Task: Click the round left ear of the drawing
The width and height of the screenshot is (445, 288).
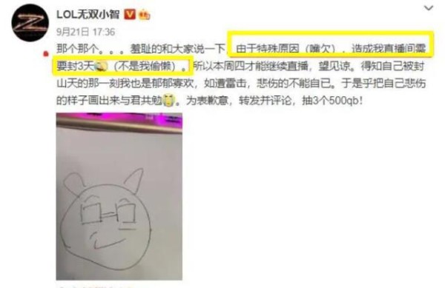Action: coord(73,183)
